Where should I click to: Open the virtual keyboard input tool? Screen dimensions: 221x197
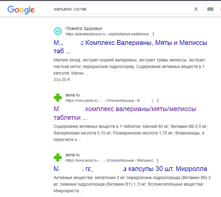pyautogui.click(x=210, y=9)
